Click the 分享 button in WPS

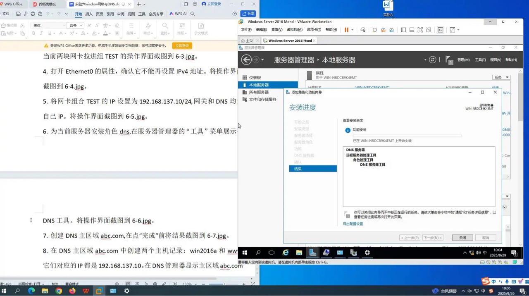[248, 14]
